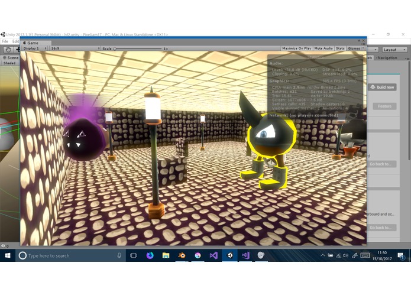Toggle Mute Audio in Game view
Viewport: 411px width, 292px height.
[x=323, y=48]
